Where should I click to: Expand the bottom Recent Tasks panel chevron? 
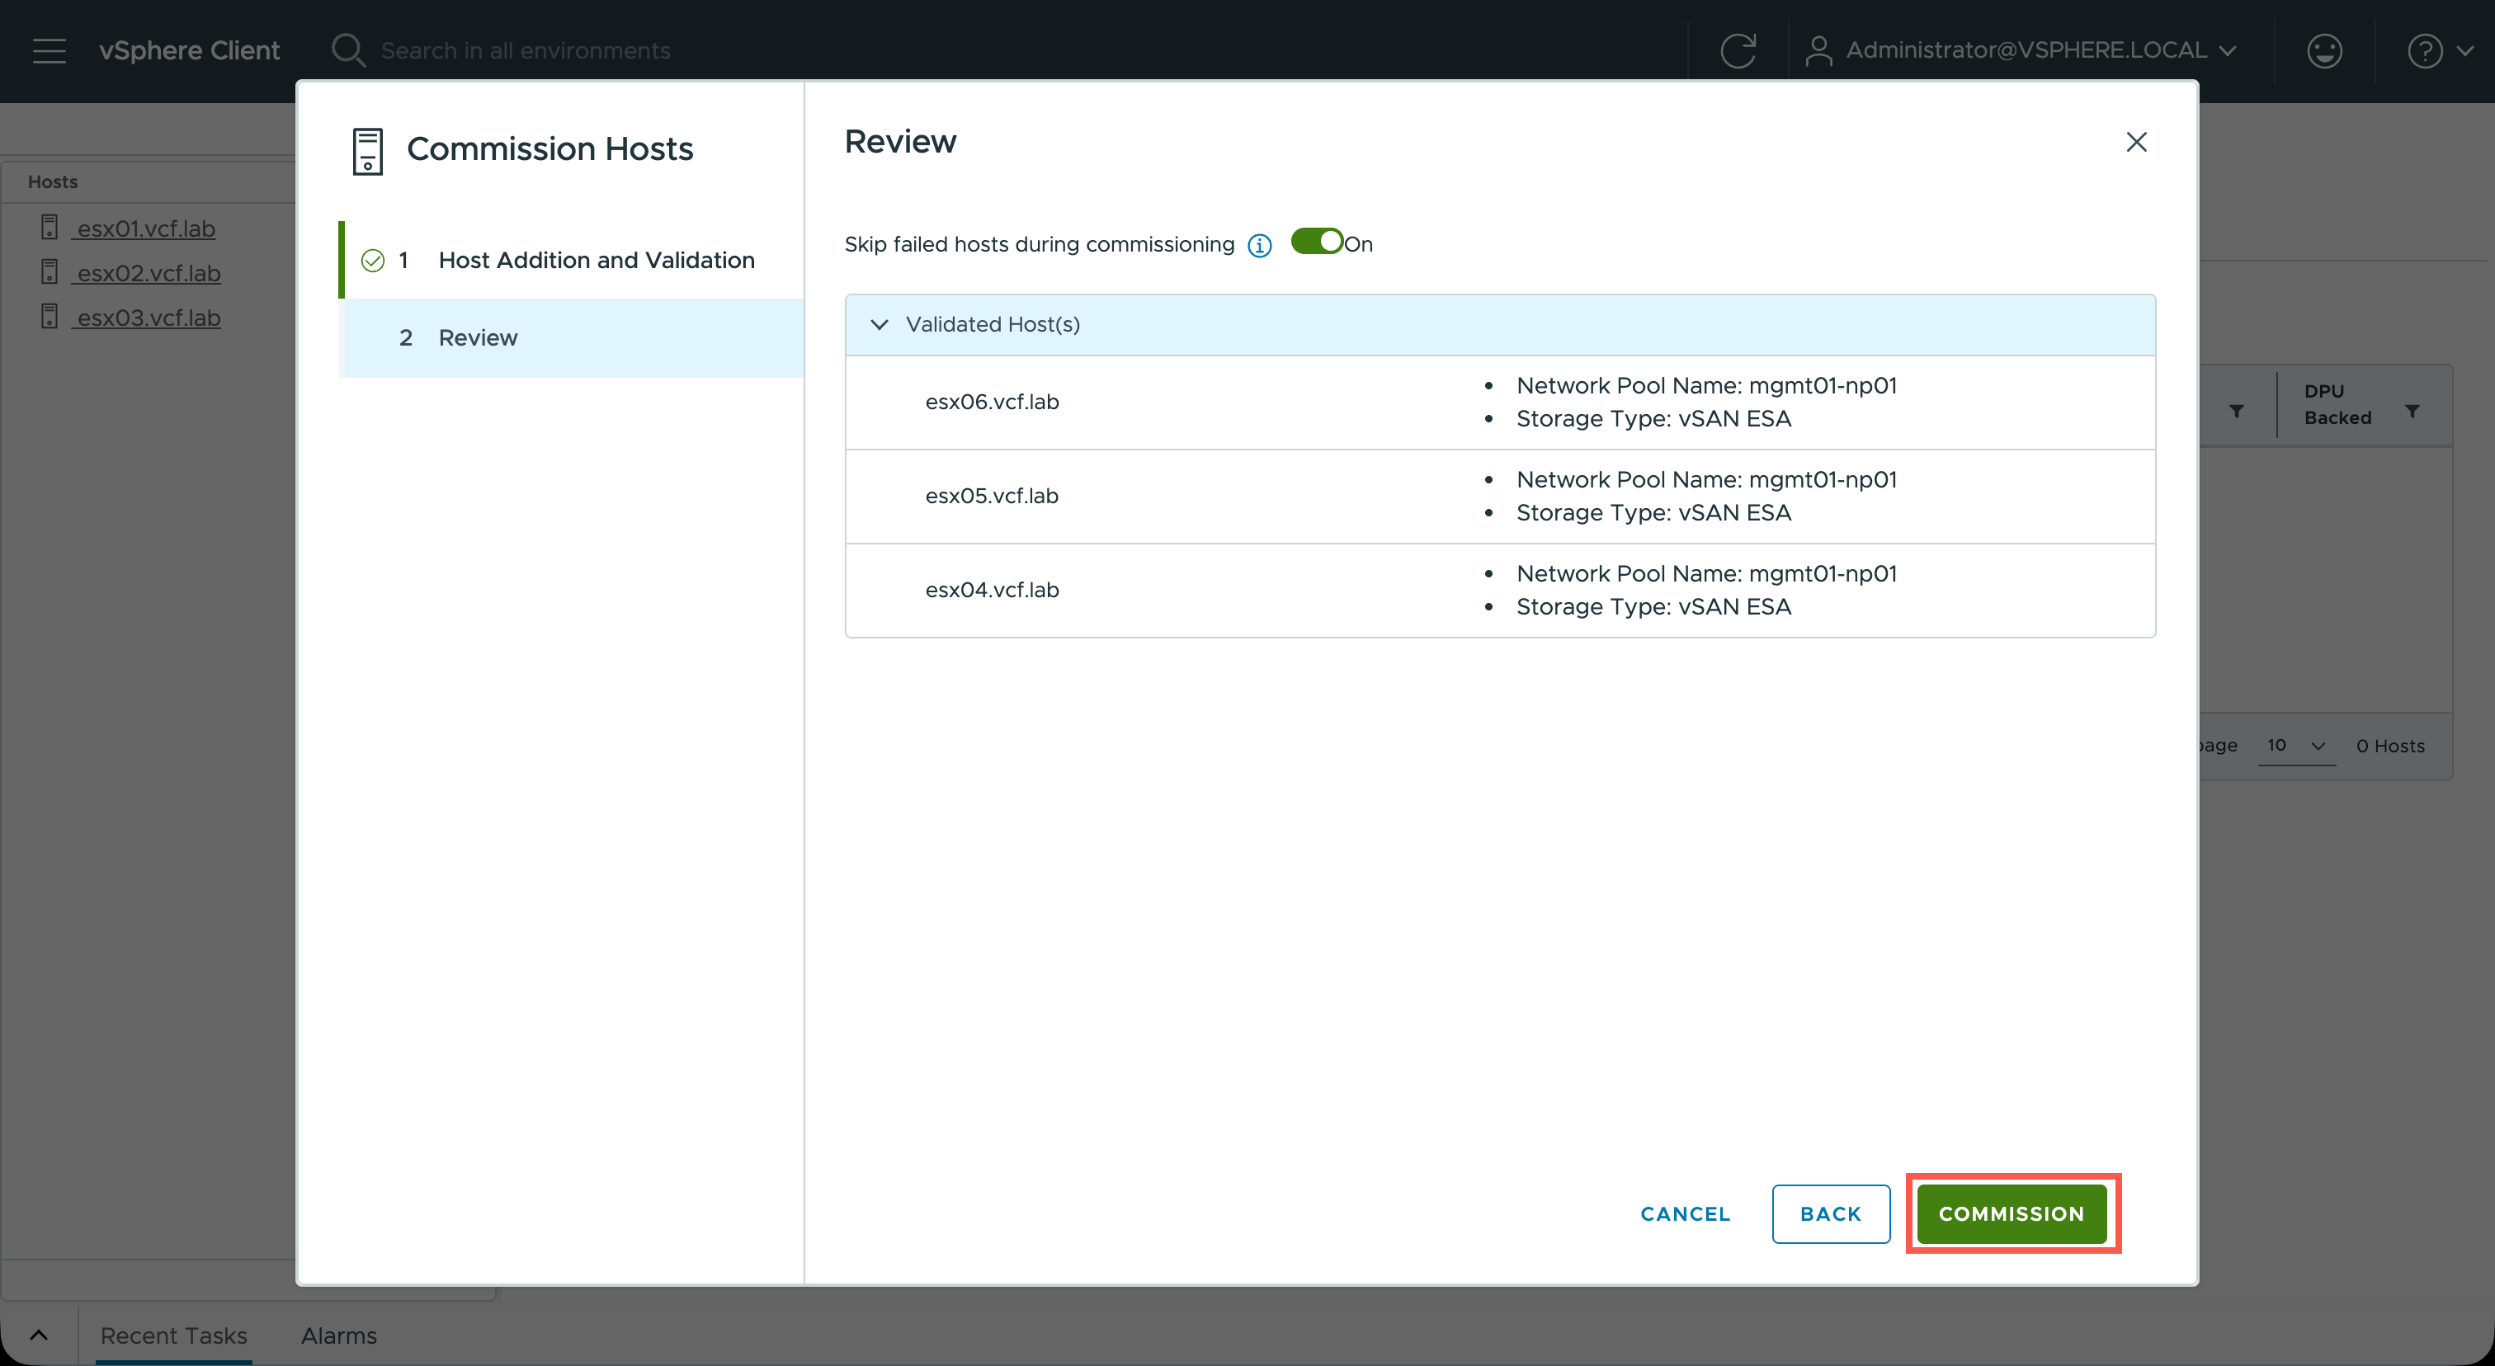click(x=39, y=1336)
